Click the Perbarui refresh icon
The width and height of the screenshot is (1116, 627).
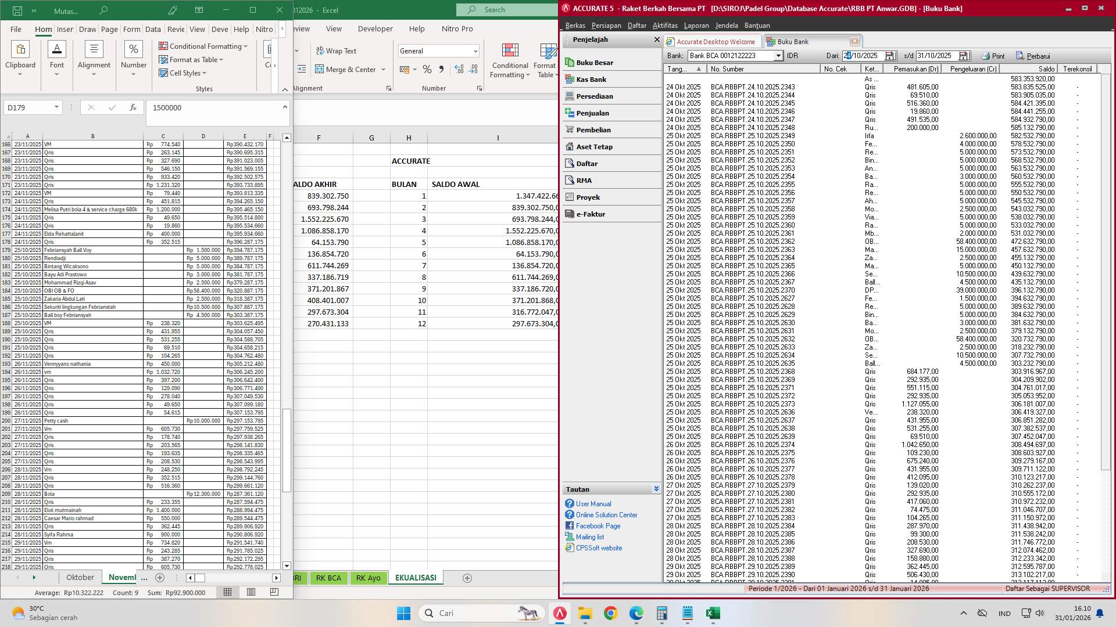1020,55
